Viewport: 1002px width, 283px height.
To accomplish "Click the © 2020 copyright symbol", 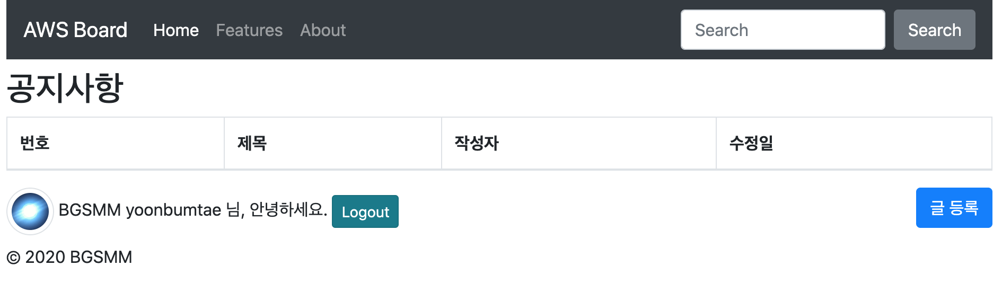I will click(14, 258).
